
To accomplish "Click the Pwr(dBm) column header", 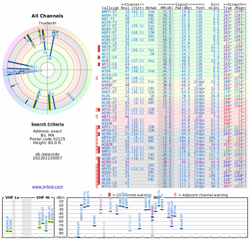I will (183, 8).
